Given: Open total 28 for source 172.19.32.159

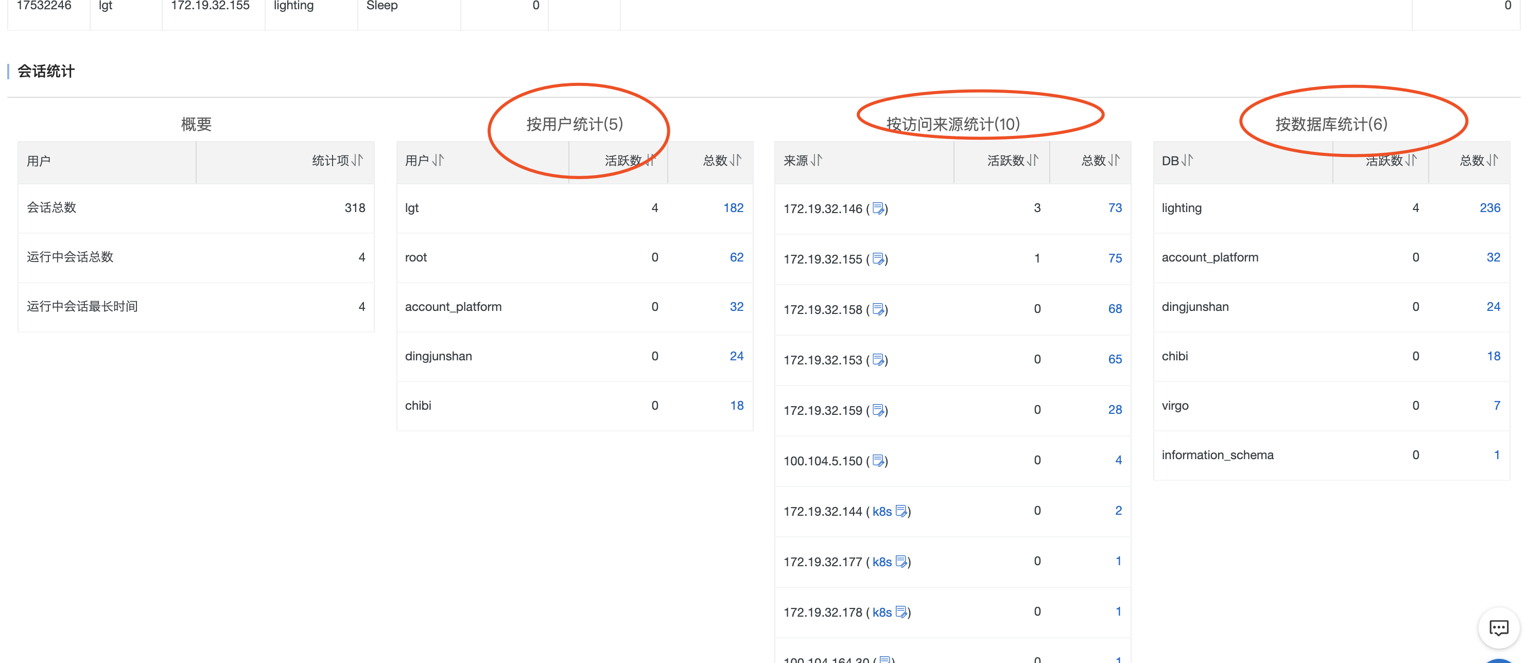Looking at the screenshot, I should click(x=1115, y=409).
